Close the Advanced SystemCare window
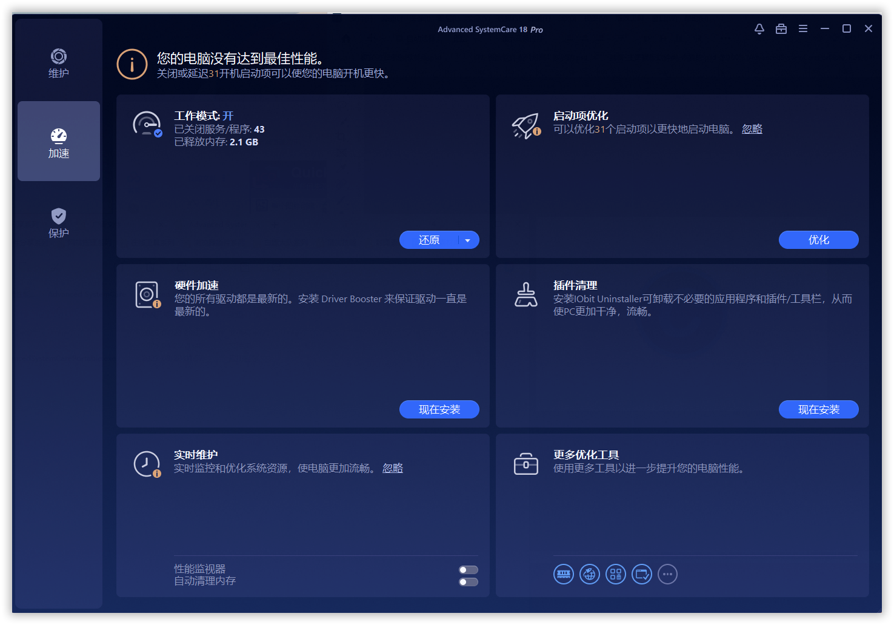 (x=869, y=29)
